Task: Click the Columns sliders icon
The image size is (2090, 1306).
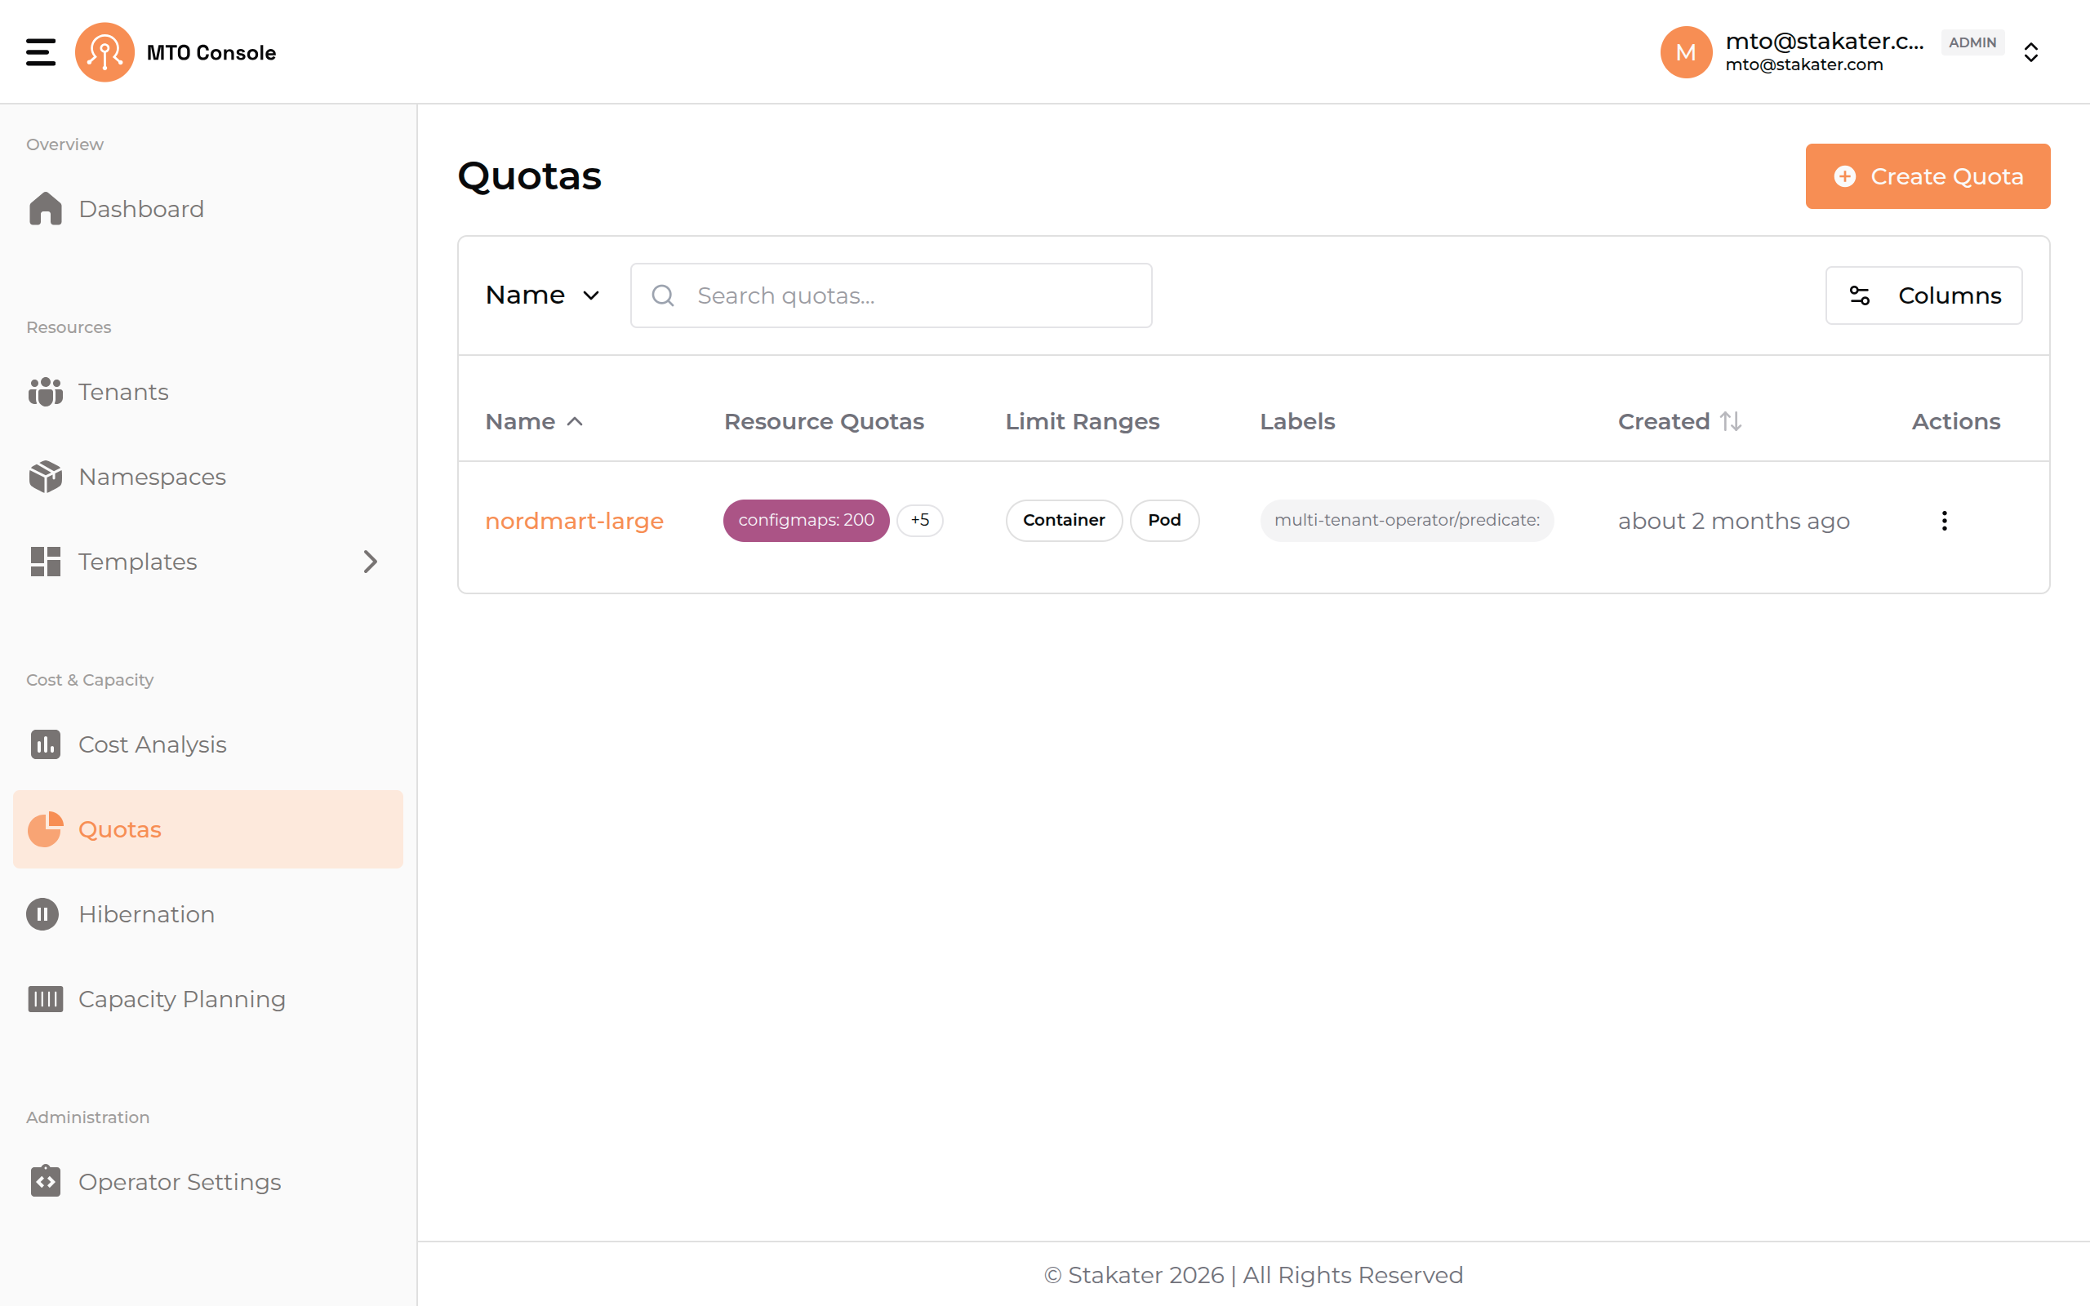Action: pyautogui.click(x=1860, y=295)
